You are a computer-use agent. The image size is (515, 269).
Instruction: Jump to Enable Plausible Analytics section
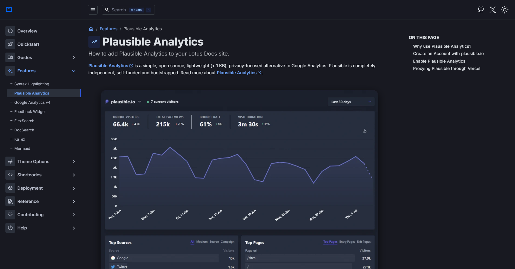pos(439,61)
